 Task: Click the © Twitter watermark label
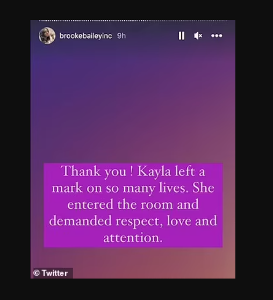tap(51, 273)
